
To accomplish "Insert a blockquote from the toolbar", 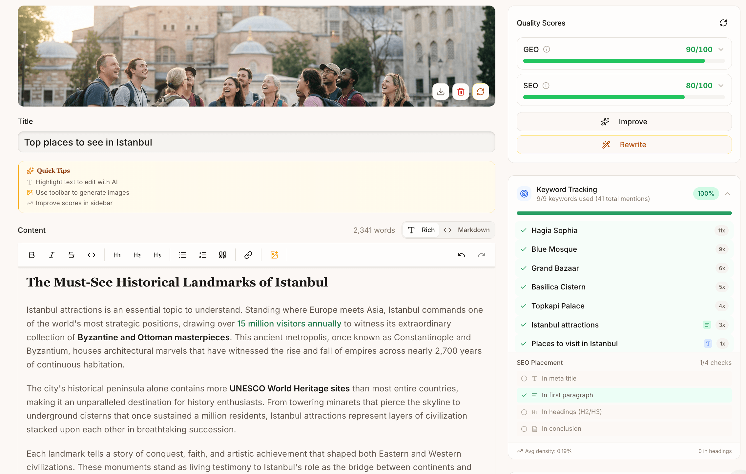I will (222, 255).
